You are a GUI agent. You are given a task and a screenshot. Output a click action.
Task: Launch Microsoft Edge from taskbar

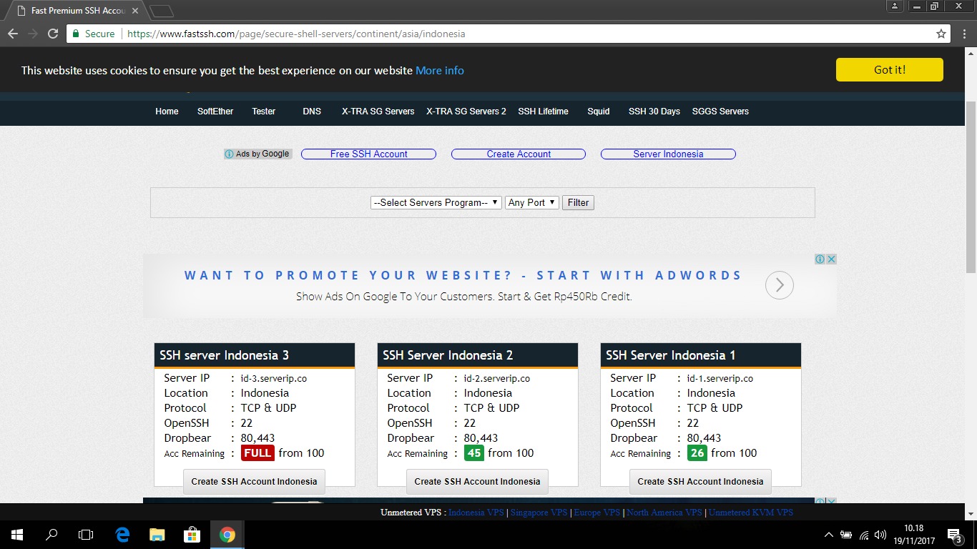(122, 535)
